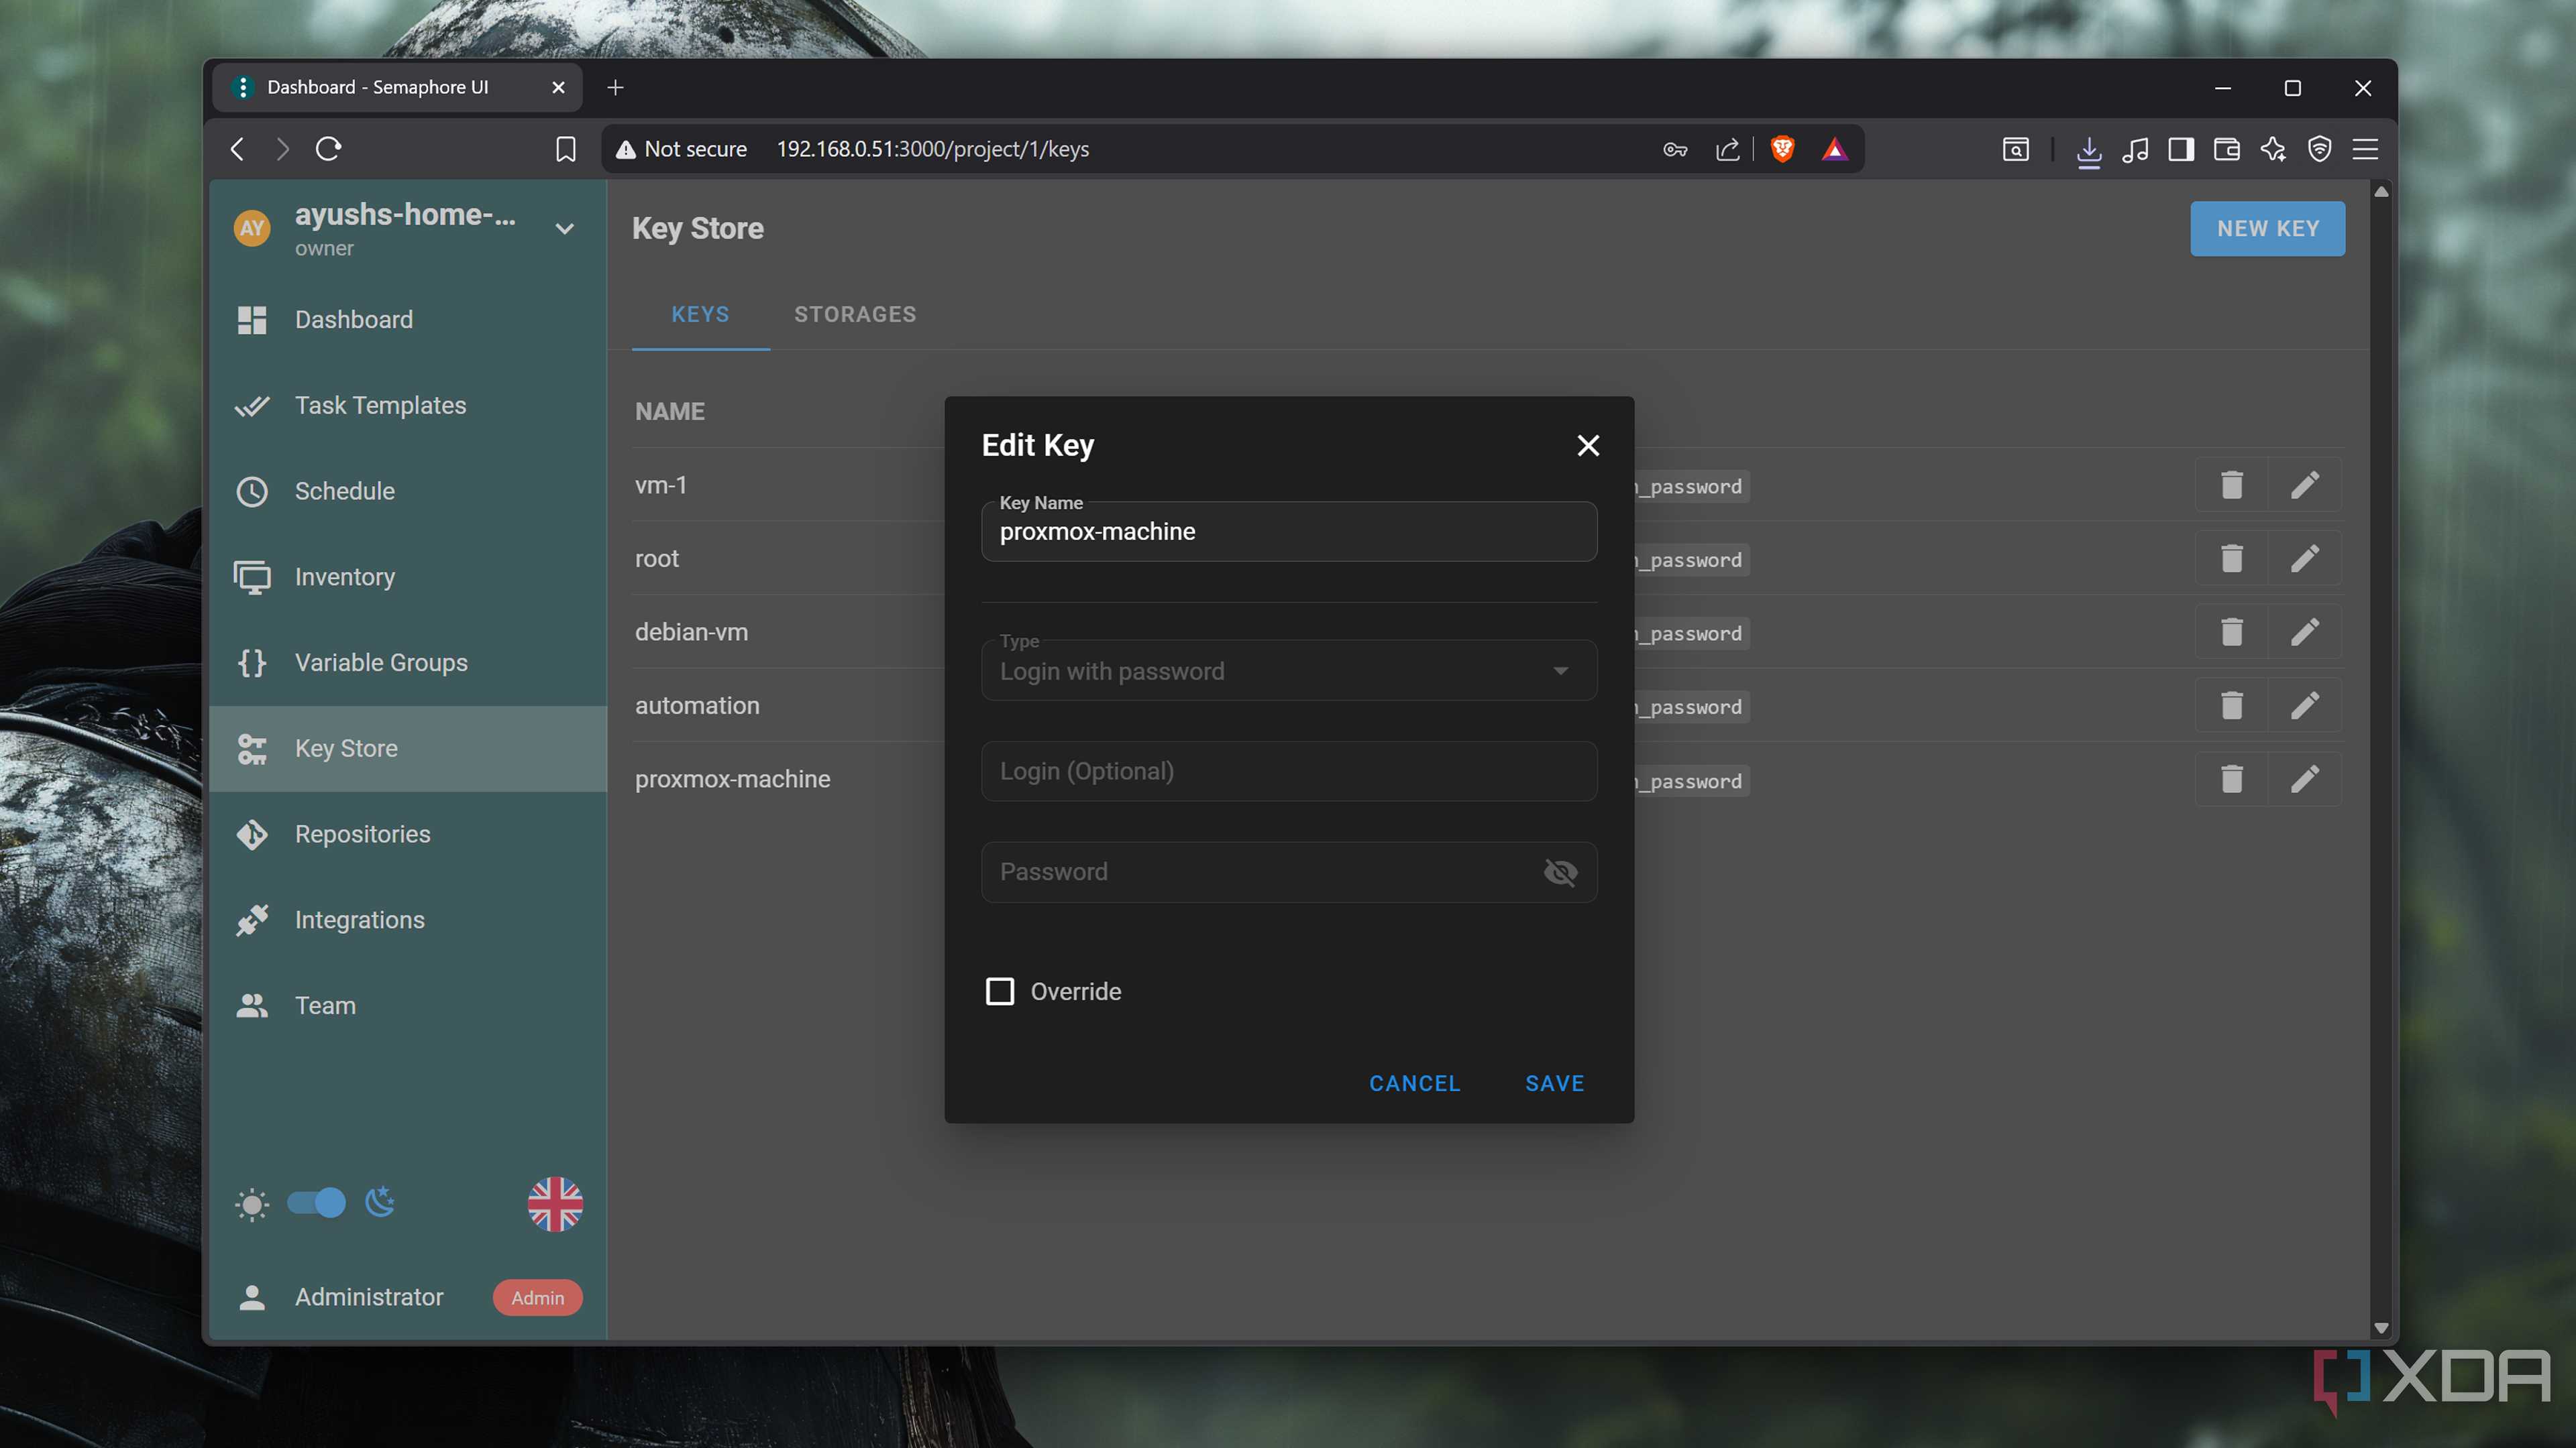Toggle the dark mode switch
This screenshot has height=1448, width=2576.
pyautogui.click(x=317, y=1203)
